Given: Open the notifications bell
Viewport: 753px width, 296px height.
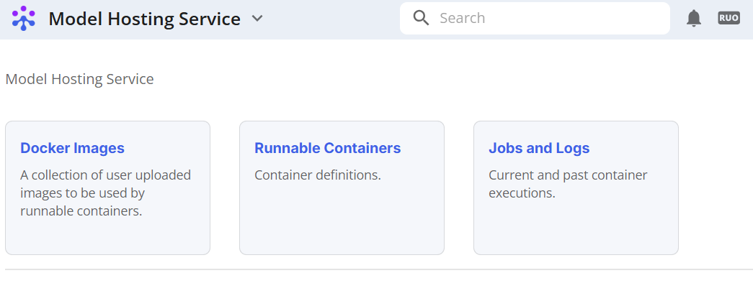Looking at the screenshot, I should pyautogui.click(x=693, y=18).
